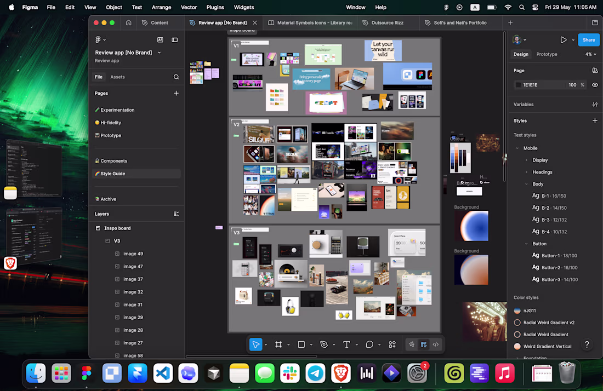Open the Variables settings icon
Screen dimensions: 603x391
pyautogui.click(x=595, y=104)
